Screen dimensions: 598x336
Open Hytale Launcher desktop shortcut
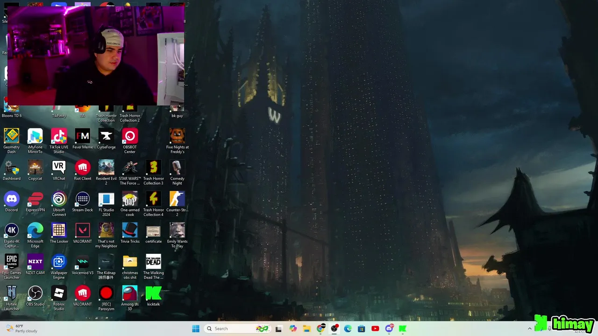coord(12,297)
